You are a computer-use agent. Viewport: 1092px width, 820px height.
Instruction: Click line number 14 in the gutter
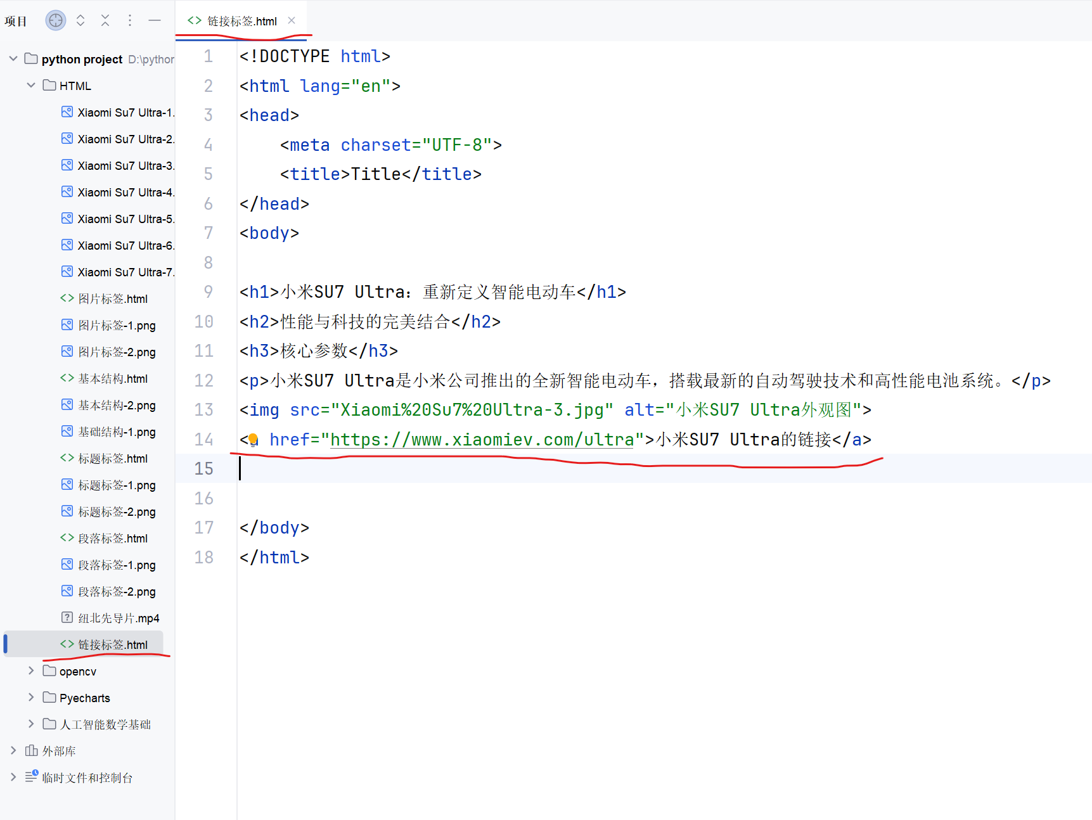(203, 439)
